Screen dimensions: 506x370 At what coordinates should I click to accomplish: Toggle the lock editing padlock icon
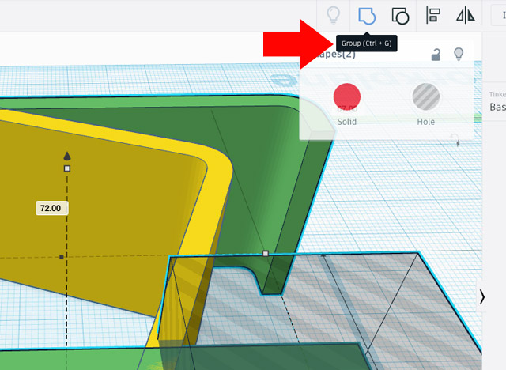click(436, 55)
